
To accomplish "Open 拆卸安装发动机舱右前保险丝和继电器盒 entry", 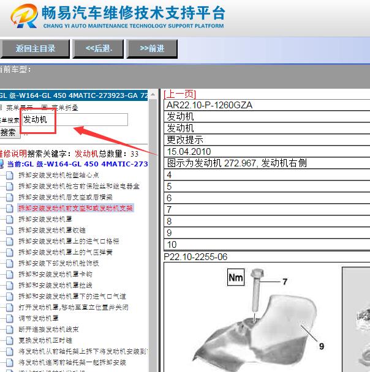I will (79, 186).
